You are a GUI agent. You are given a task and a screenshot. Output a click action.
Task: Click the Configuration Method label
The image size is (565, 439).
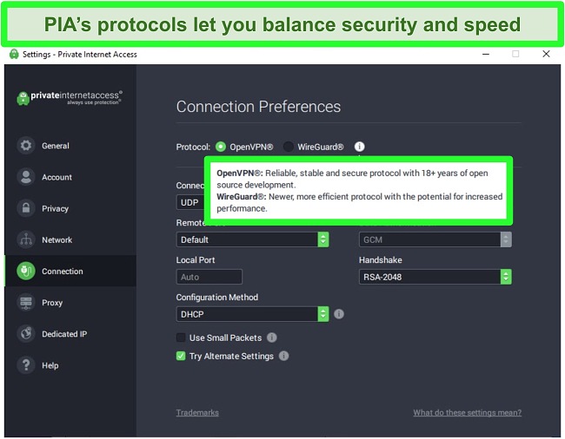(x=217, y=298)
